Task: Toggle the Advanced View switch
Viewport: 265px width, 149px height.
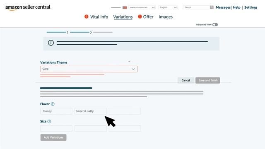Action: (215, 25)
